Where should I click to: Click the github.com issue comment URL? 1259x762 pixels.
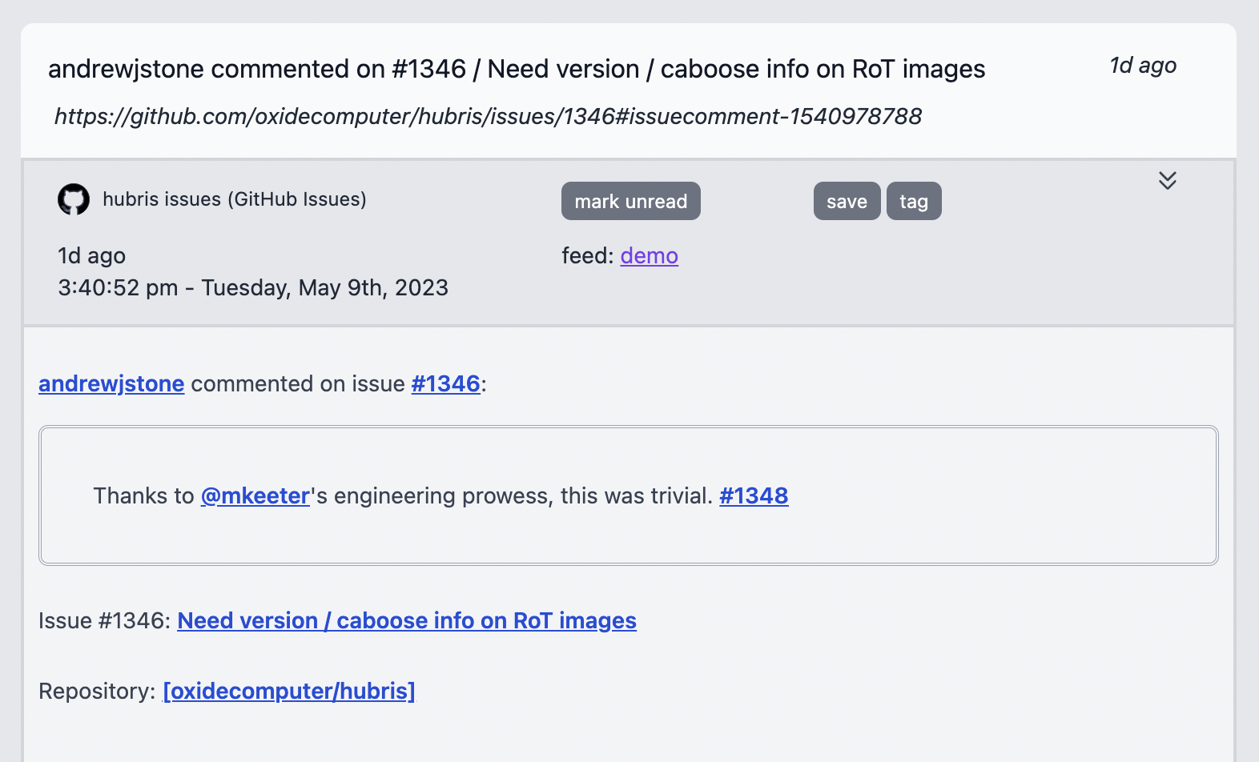click(x=488, y=116)
